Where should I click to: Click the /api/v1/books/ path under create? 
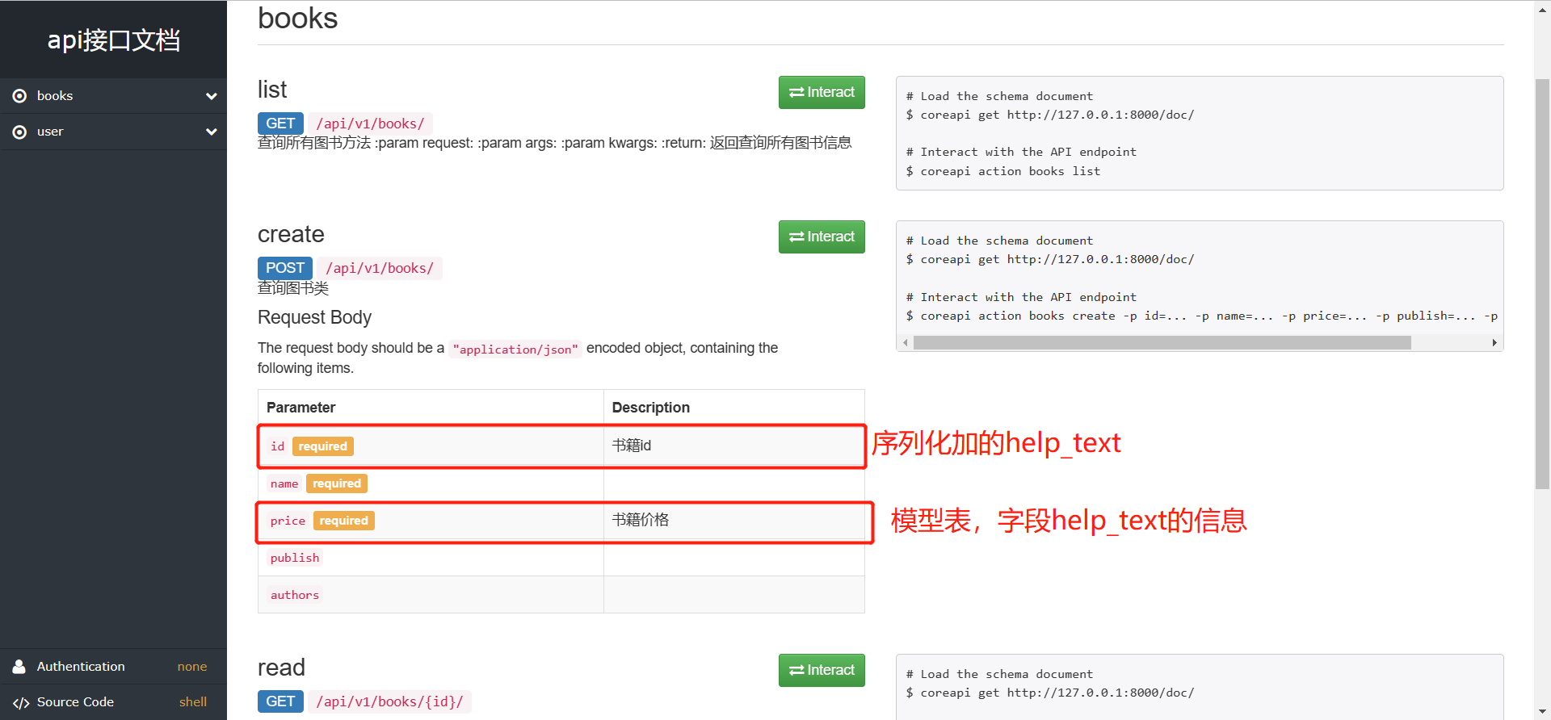pyautogui.click(x=380, y=268)
